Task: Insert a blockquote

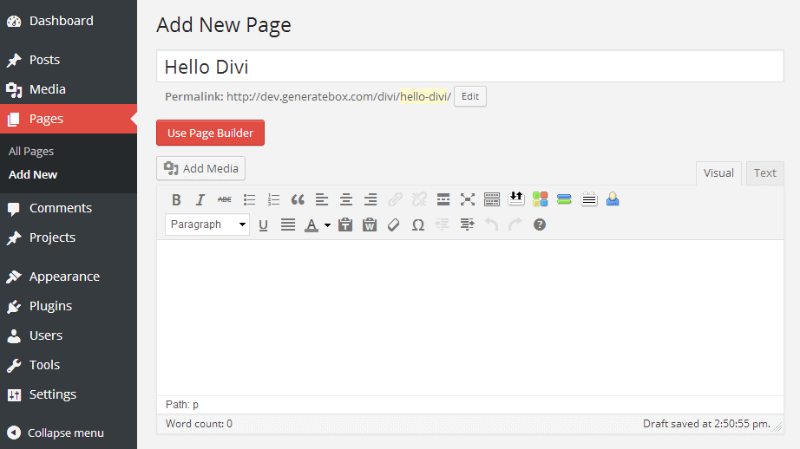Action: click(x=298, y=199)
